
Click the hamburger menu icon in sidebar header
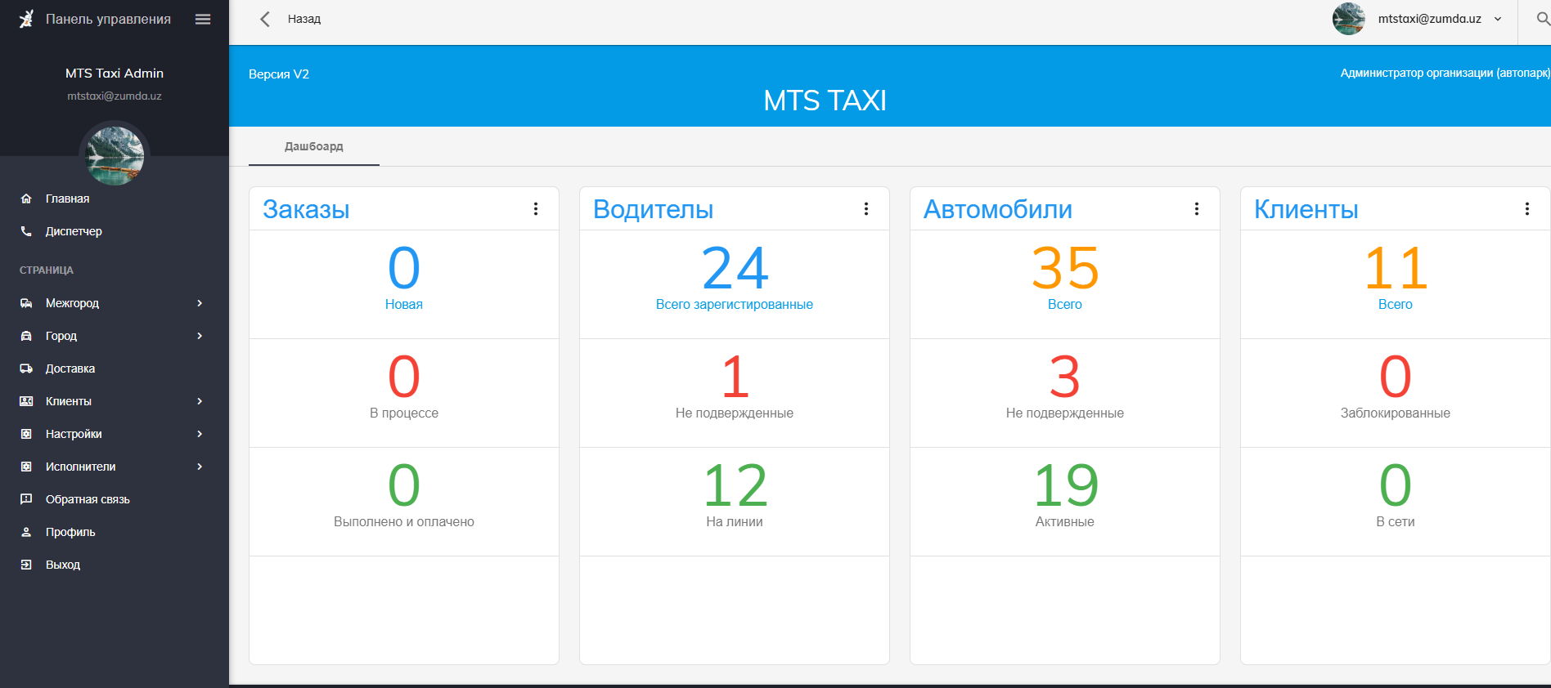[x=203, y=19]
